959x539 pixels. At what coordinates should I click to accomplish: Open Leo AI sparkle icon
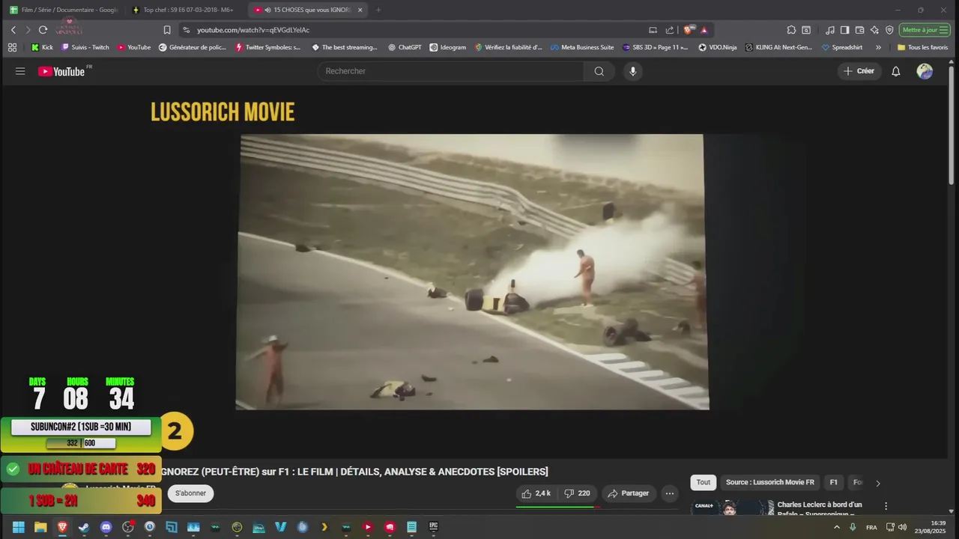[x=874, y=30]
